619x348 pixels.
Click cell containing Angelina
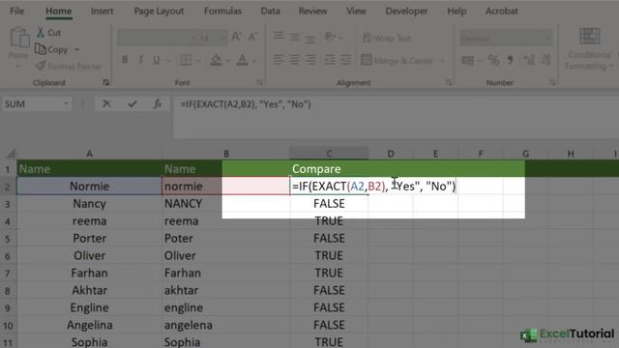pos(90,325)
